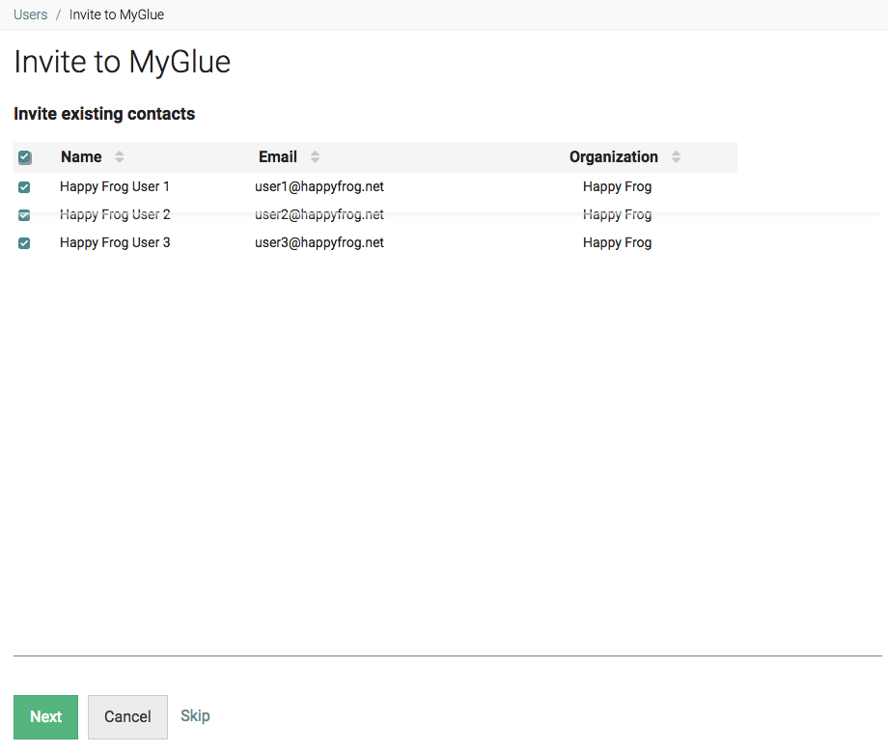888x753 pixels.
Task: Click email user3@happyfrog.net
Action: (x=319, y=242)
